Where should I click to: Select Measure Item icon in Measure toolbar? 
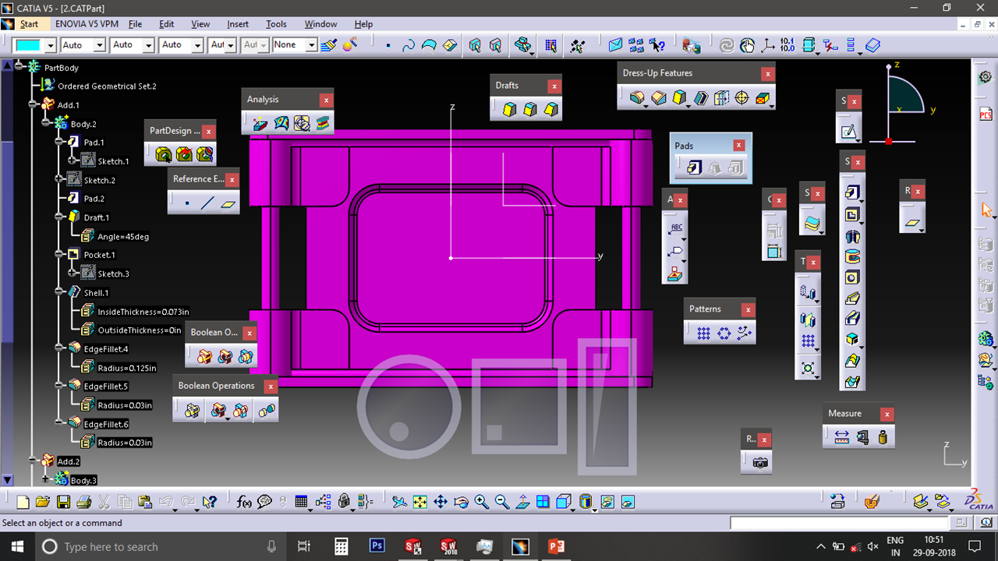862,438
